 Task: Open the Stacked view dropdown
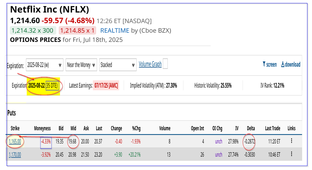click(x=118, y=65)
